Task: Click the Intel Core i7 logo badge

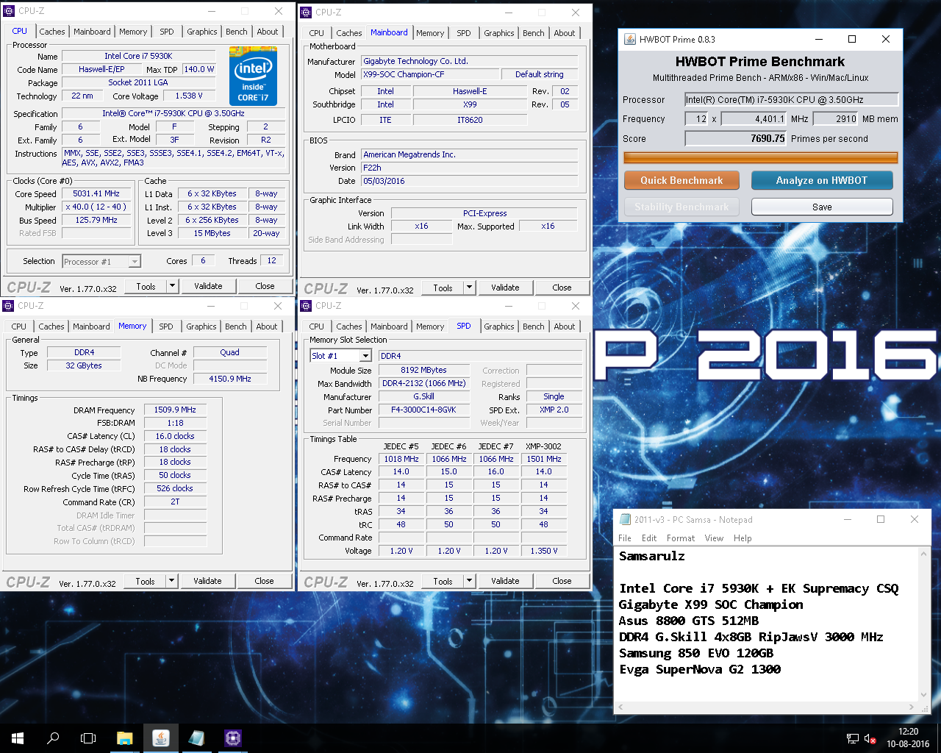Action: tap(253, 76)
